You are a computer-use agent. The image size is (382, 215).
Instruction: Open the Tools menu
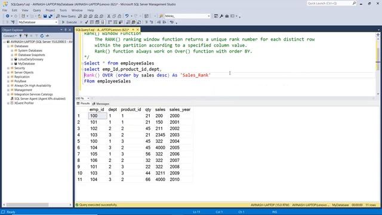(63, 10)
